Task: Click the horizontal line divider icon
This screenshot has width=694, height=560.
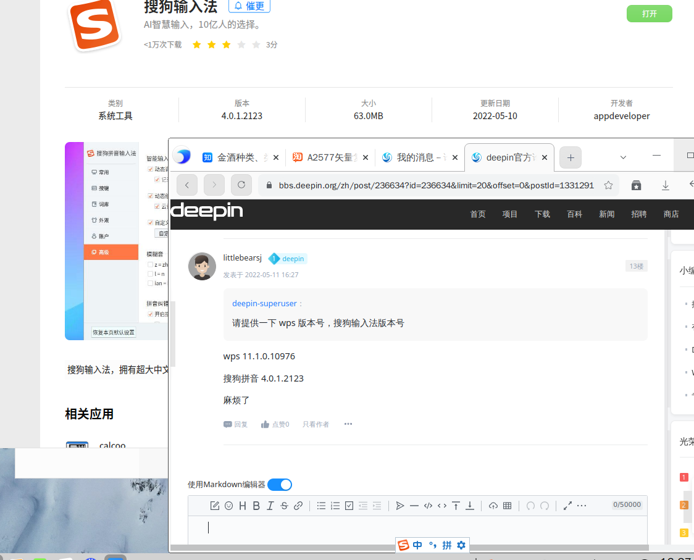Action: coord(414,506)
